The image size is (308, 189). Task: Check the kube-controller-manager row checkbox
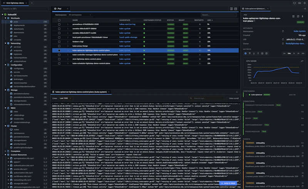coord(59,55)
